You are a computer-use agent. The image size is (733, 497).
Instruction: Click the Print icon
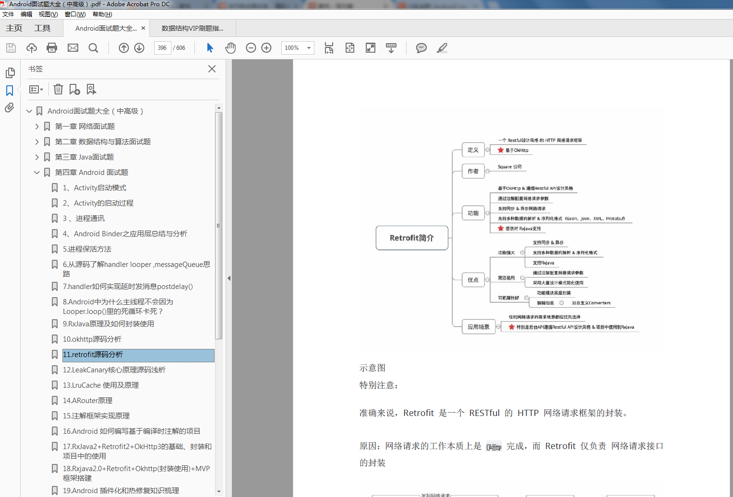click(x=52, y=48)
